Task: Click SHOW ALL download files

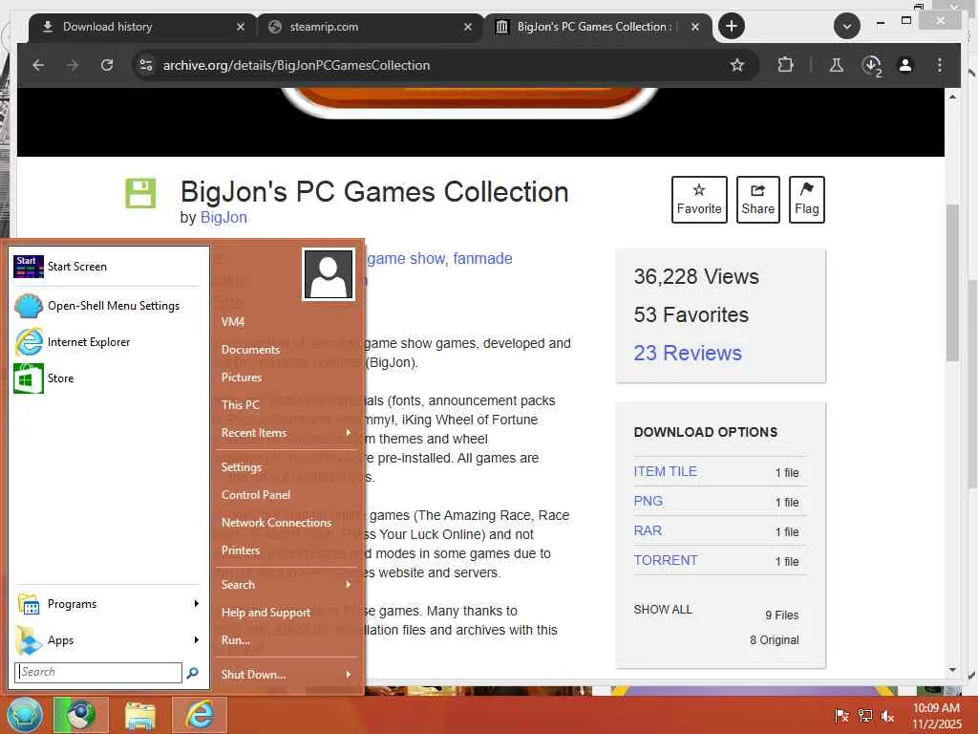Action: click(663, 609)
